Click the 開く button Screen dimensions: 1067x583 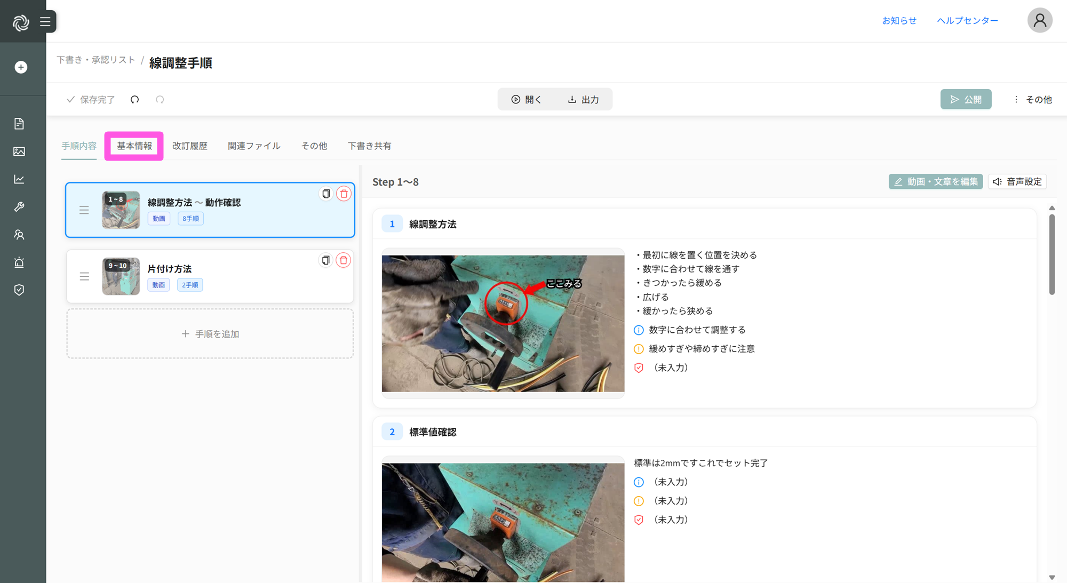pyautogui.click(x=527, y=100)
